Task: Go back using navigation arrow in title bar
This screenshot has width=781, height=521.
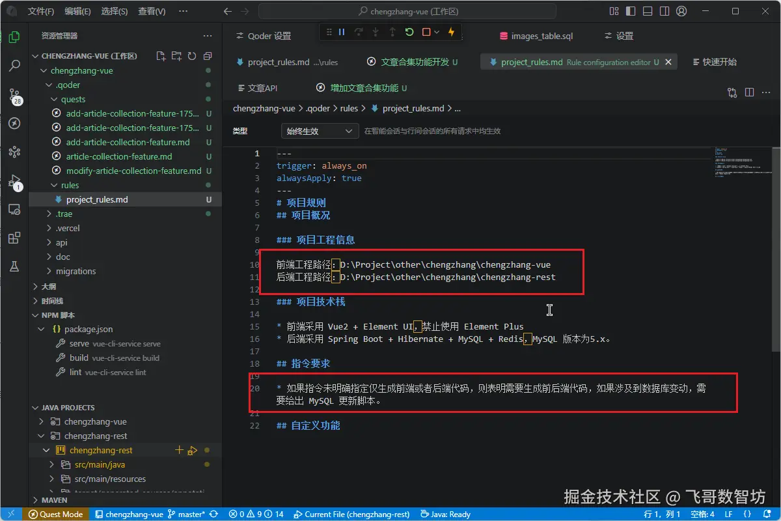Action: [x=227, y=11]
